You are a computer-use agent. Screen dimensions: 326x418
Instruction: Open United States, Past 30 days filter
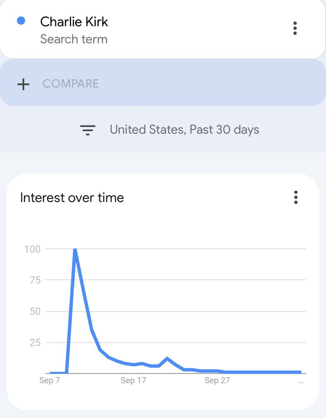pos(184,130)
